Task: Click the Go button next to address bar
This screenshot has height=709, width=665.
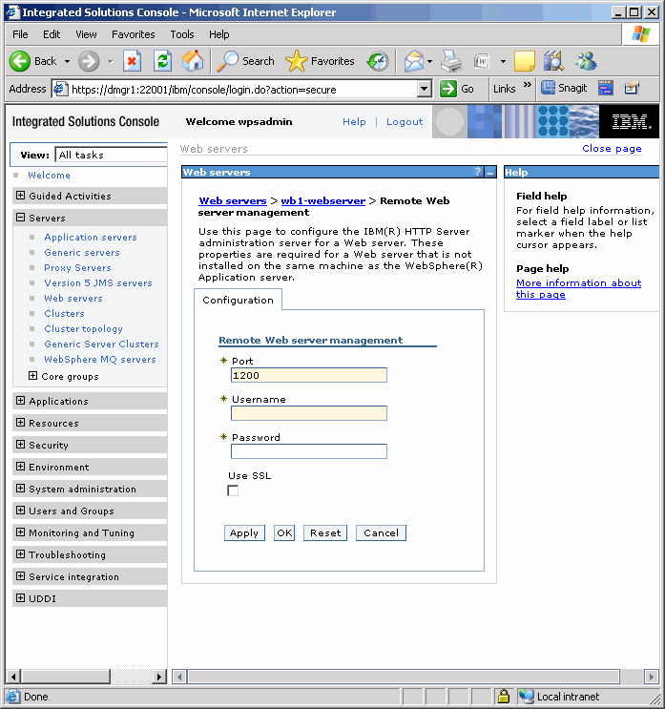Action: pos(457,89)
